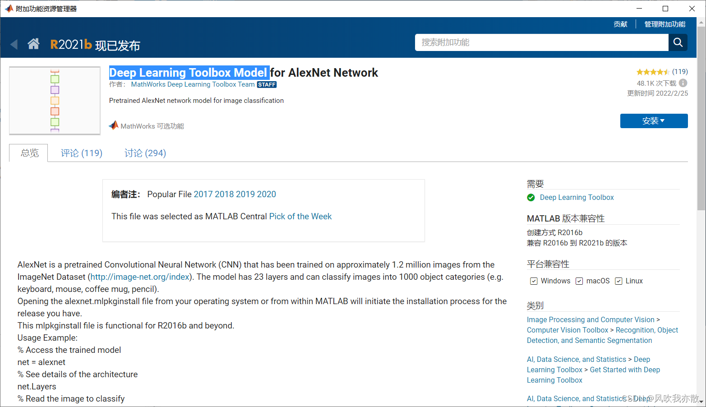Image resolution: width=706 pixels, height=407 pixels.
Task: Click the star rating icons
Action: [653, 72]
